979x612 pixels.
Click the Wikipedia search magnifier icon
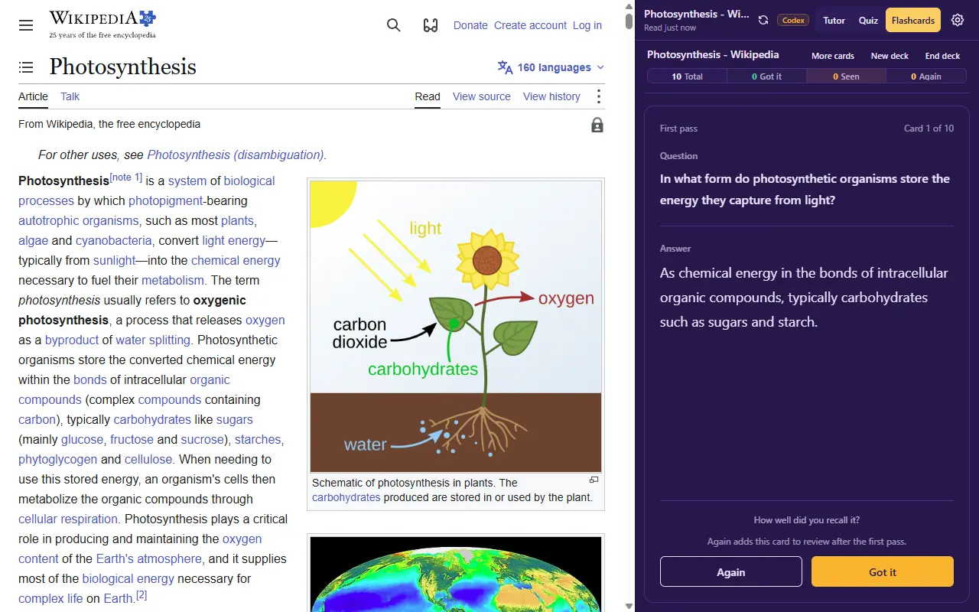pyautogui.click(x=394, y=25)
